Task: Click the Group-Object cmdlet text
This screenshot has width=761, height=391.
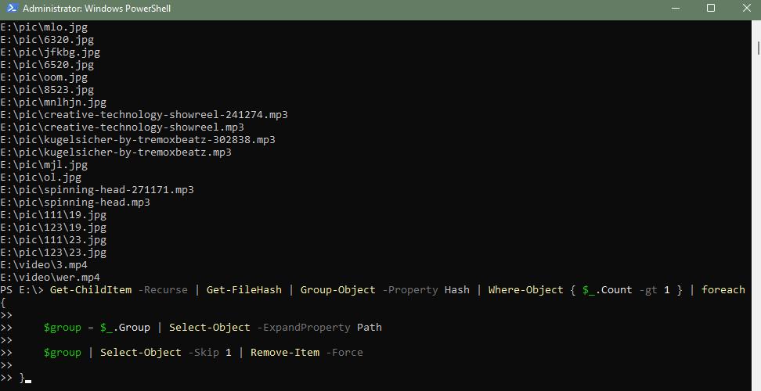Action: point(337,290)
